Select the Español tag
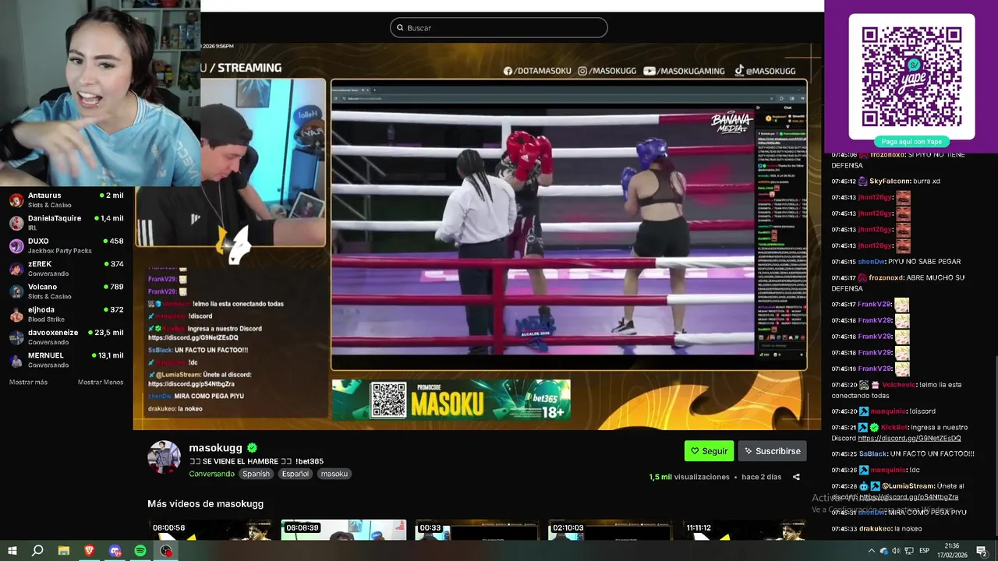Viewport: 998px width, 561px height. [x=296, y=474]
